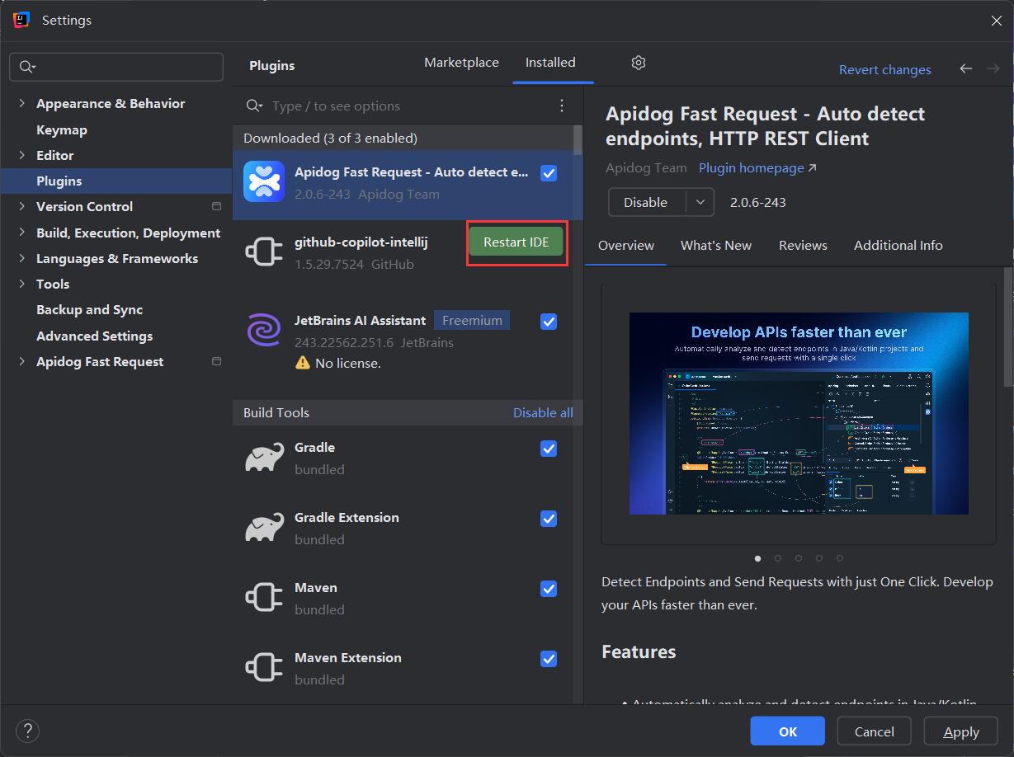1014x757 pixels.
Task: Expand the Editor settings node
Action: coord(21,155)
